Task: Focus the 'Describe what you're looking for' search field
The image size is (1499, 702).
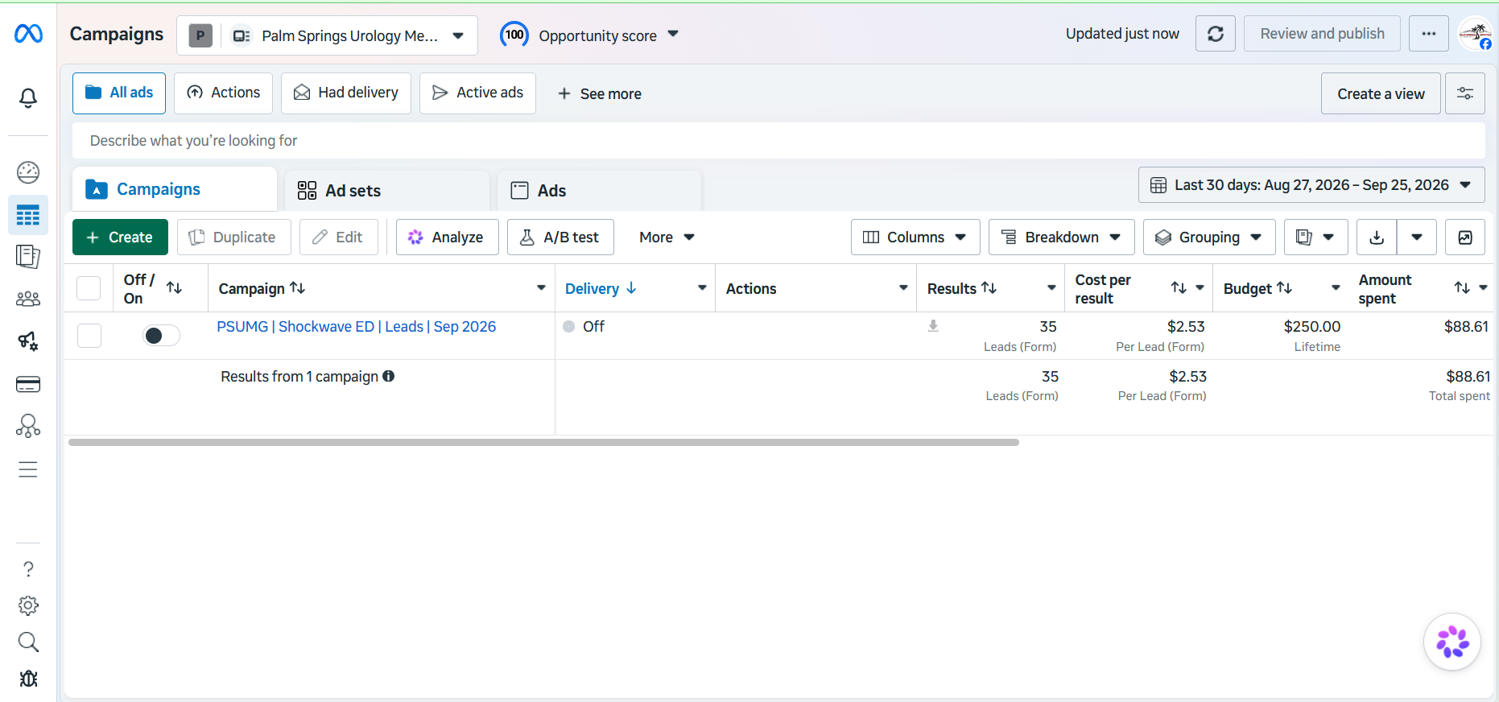Action: coord(778,141)
